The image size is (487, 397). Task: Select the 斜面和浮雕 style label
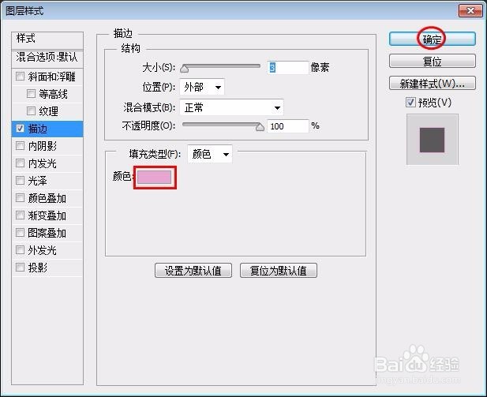click(51, 77)
